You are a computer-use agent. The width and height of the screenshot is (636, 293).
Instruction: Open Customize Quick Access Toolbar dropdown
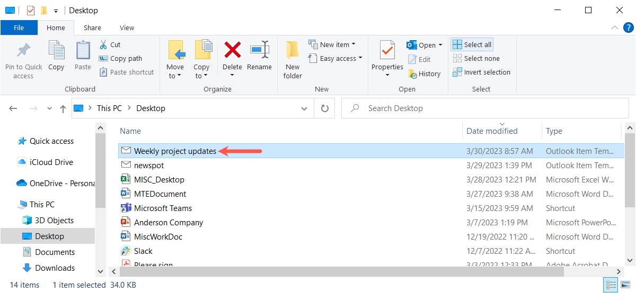[56, 11]
